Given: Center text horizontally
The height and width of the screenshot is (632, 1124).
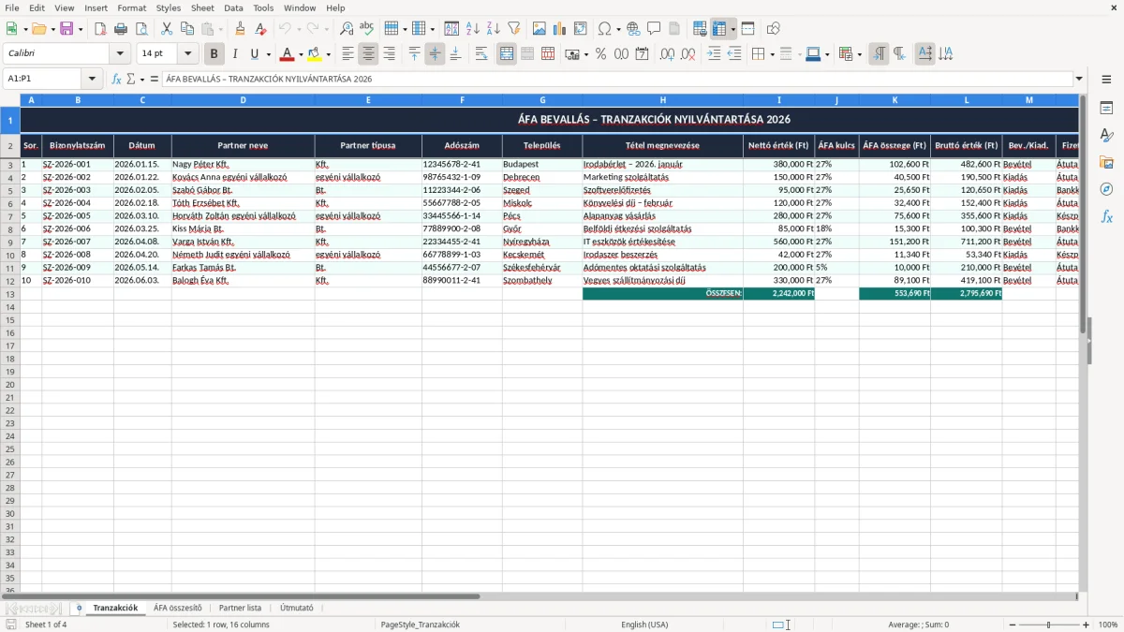Looking at the screenshot, I should (x=368, y=54).
